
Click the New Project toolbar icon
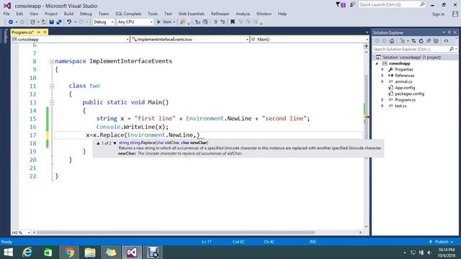tap(32, 22)
